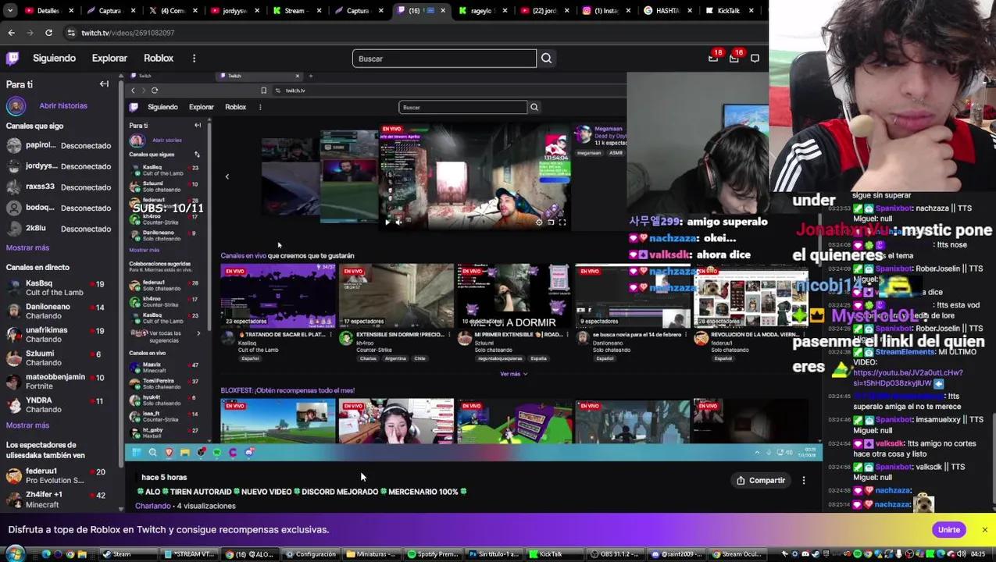The height and width of the screenshot is (562, 996).
Task: Open the Twitch whispers chat icon
Action: pyautogui.click(x=755, y=59)
